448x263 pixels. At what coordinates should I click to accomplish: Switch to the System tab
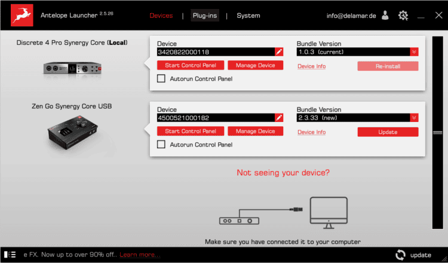pos(248,16)
